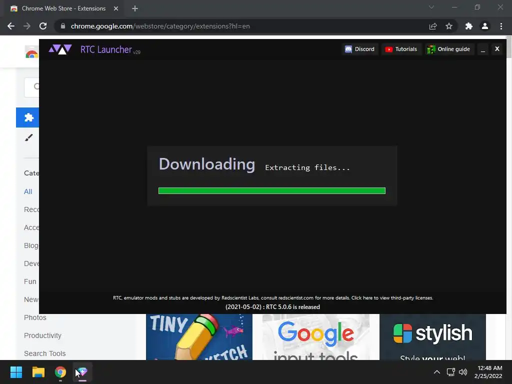Open the volume tray icon
The image size is (512, 384).
(463, 372)
